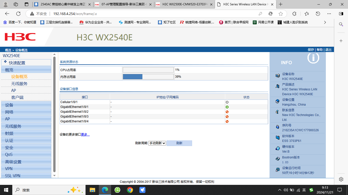Screen dimensions: 348x195
Task: Open the browser profile avatar icon
Action: tap(6, 4)
